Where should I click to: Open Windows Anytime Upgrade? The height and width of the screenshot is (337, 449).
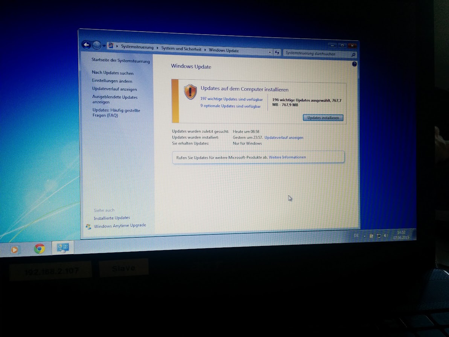click(120, 226)
